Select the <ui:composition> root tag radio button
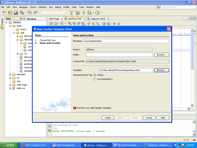Viewport: 197px width, 148px height. pos(95,79)
